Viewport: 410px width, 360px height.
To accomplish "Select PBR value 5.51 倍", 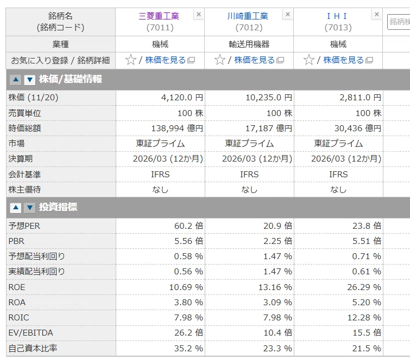I will tap(367, 241).
